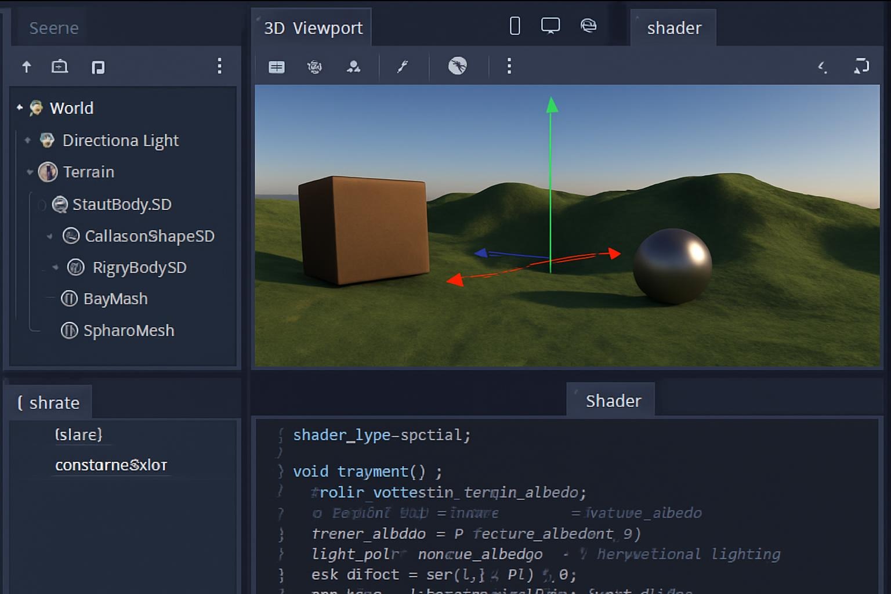
Task: Select the SpharoMesh node in tree
Action: pos(128,331)
